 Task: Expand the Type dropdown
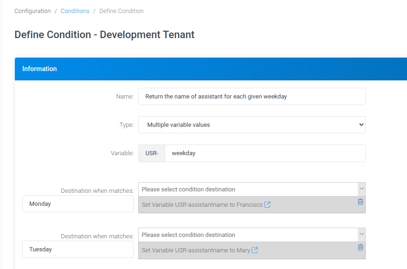click(252, 125)
